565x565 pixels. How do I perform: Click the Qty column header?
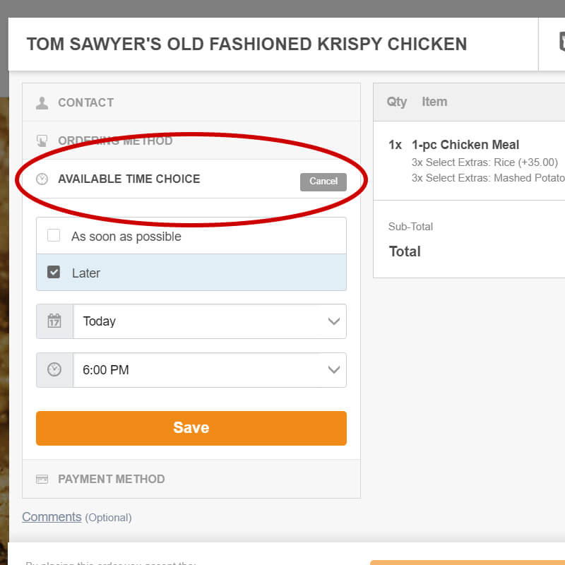(x=396, y=102)
